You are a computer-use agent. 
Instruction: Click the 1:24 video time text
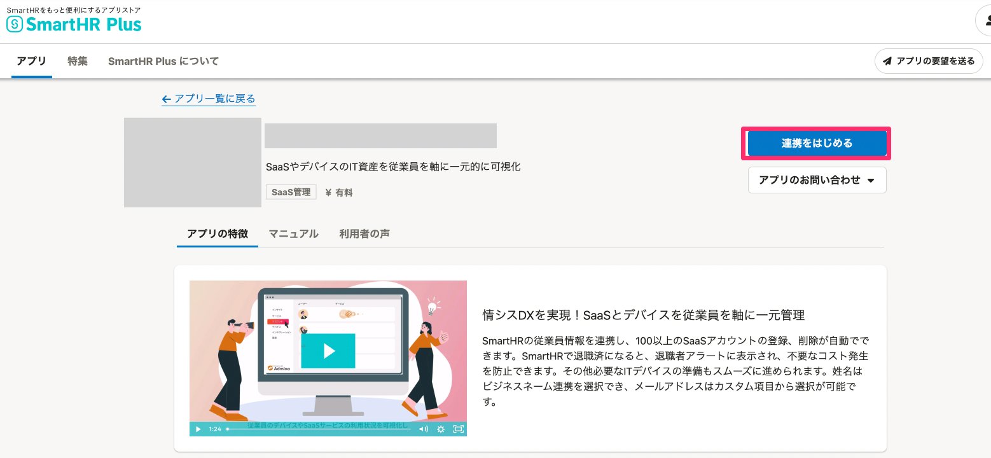pos(215,429)
